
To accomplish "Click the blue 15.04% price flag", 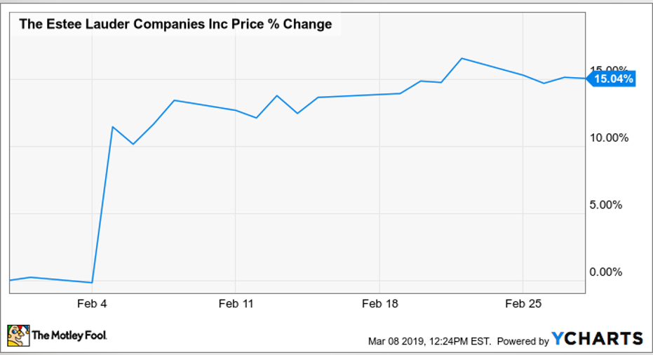I will point(612,79).
